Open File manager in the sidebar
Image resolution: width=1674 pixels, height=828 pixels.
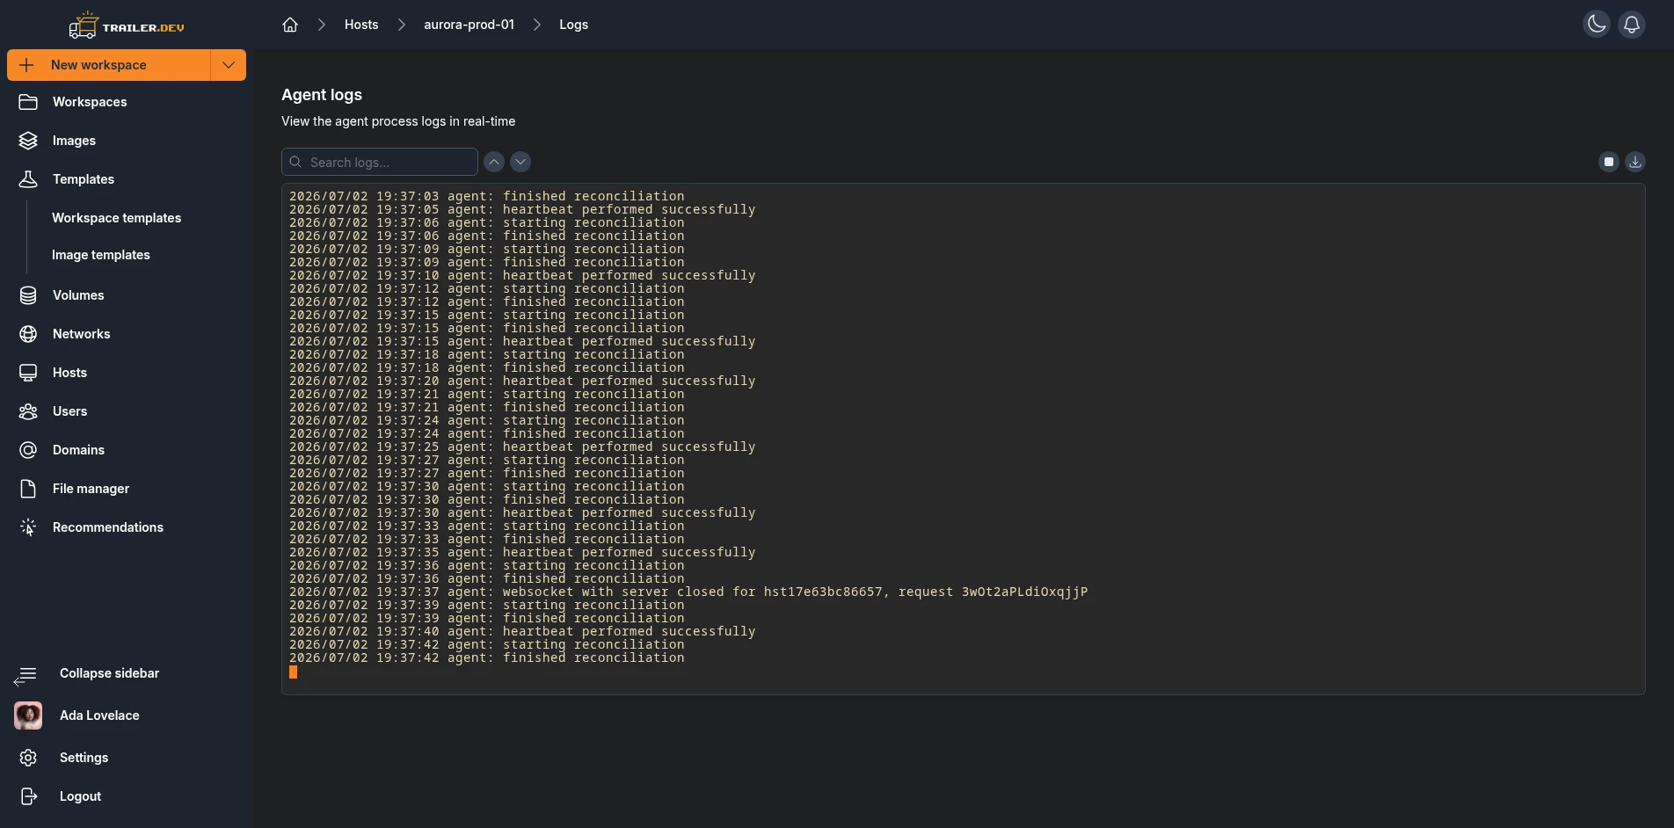(91, 489)
